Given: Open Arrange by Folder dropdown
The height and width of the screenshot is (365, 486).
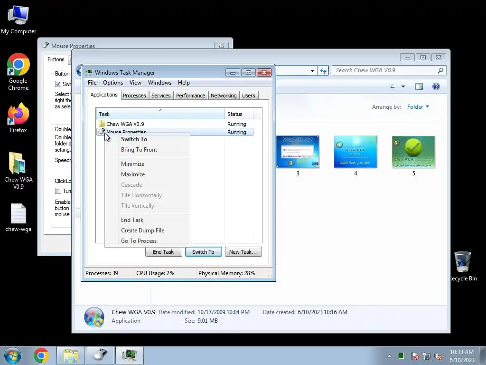Looking at the screenshot, I should (x=418, y=107).
